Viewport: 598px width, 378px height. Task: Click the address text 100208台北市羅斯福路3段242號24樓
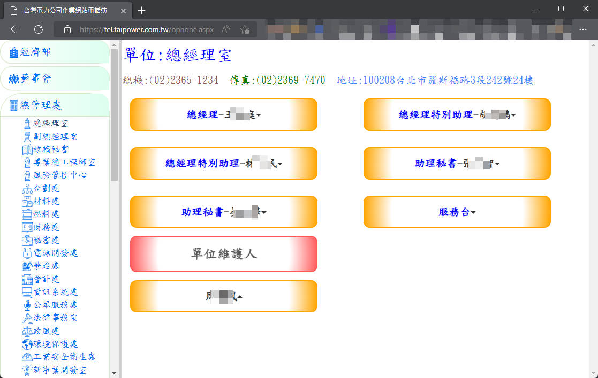[x=449, y=80]
